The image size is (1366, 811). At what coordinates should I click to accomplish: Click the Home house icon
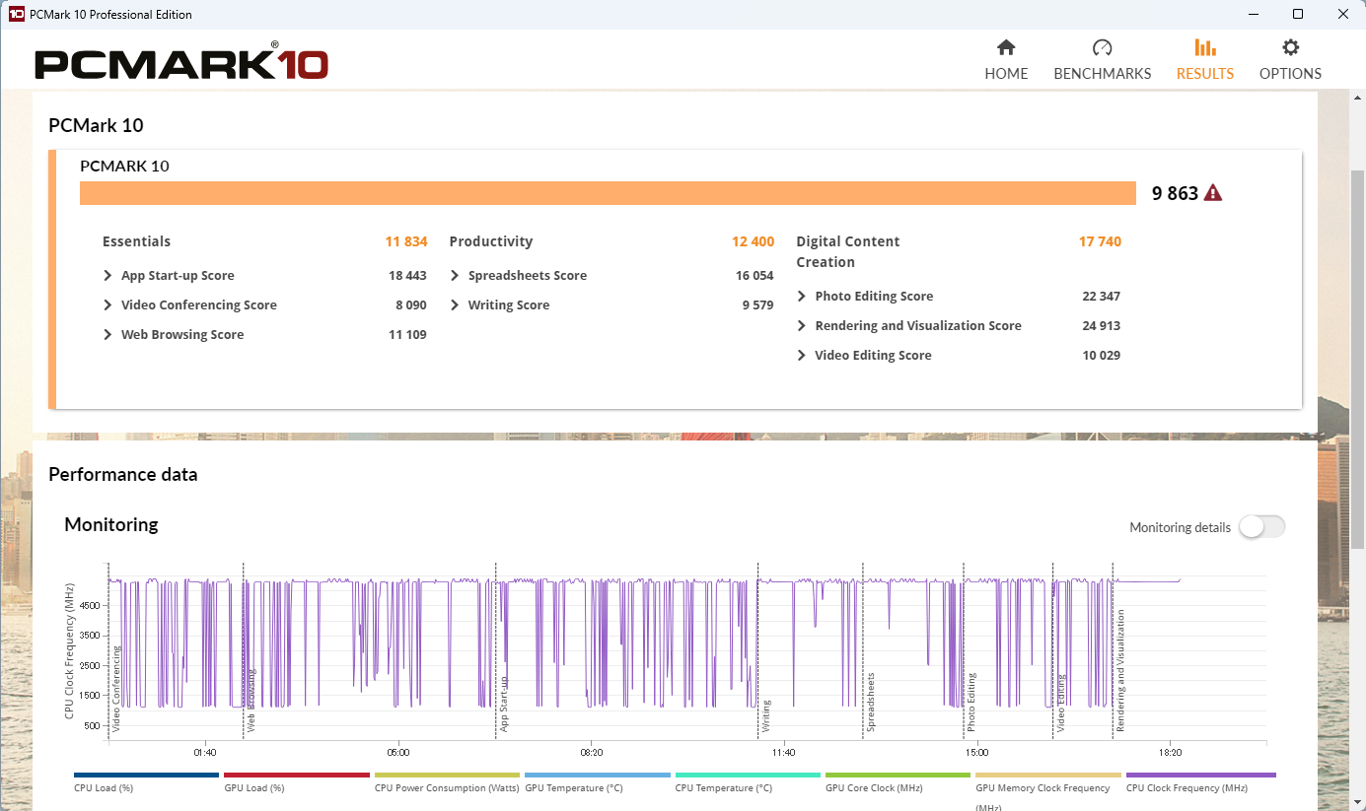tap(1006, 47)
